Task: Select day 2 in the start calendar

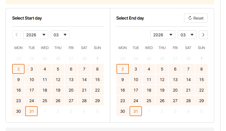Action: coord(18,69)
